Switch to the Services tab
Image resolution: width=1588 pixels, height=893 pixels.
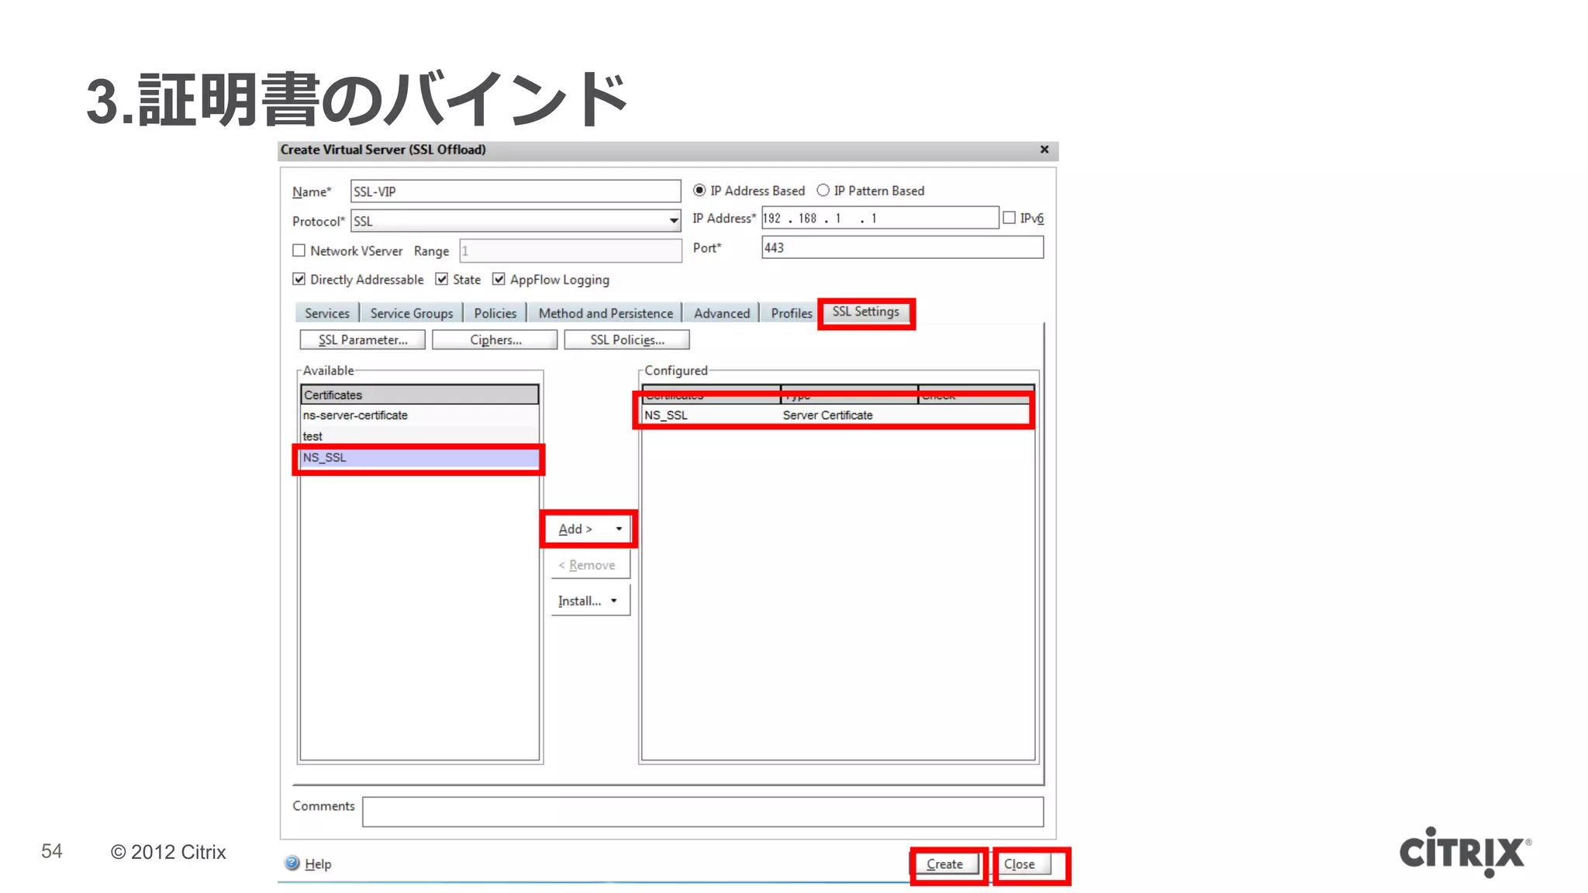click(327, 313)
